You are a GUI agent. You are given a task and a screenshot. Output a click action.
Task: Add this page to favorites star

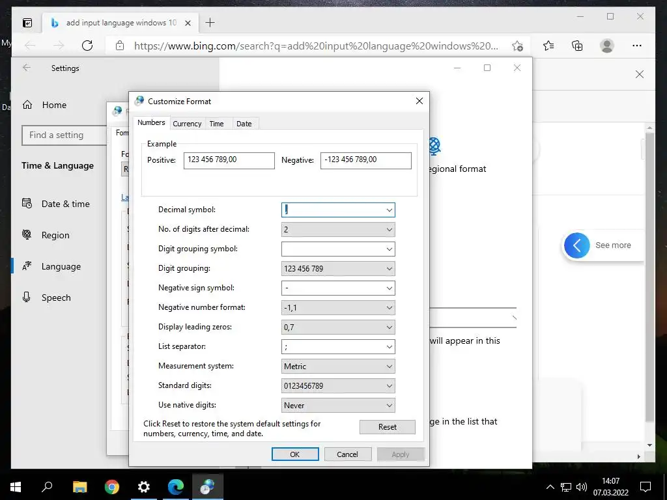(x=517, y=46)
